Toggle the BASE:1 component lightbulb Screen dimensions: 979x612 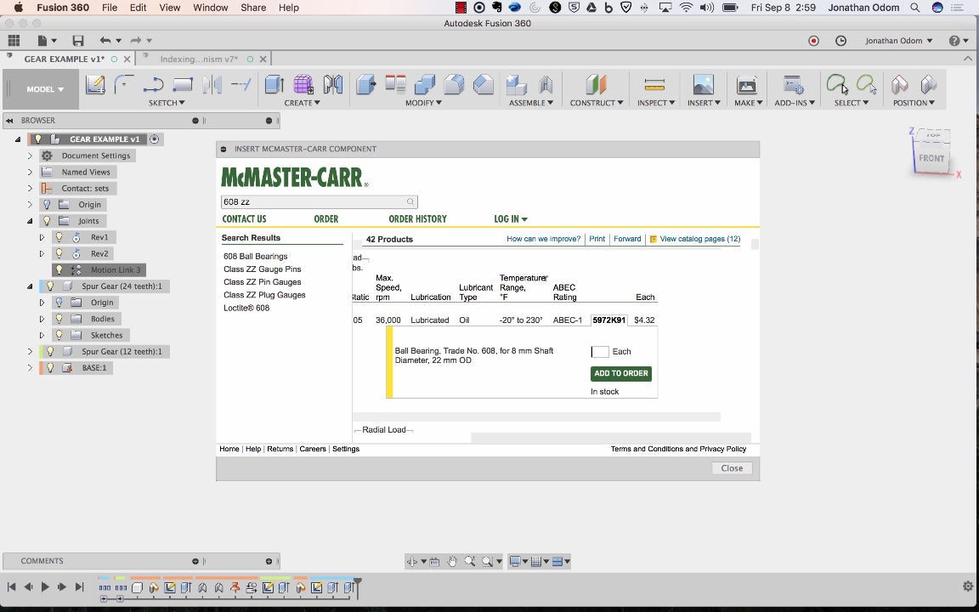coord(50,368)
